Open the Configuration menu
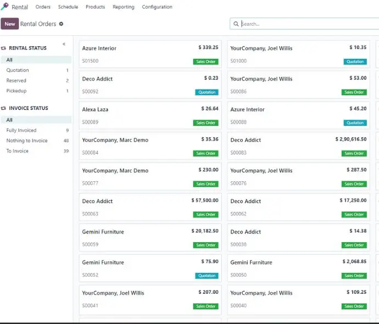 157,7
